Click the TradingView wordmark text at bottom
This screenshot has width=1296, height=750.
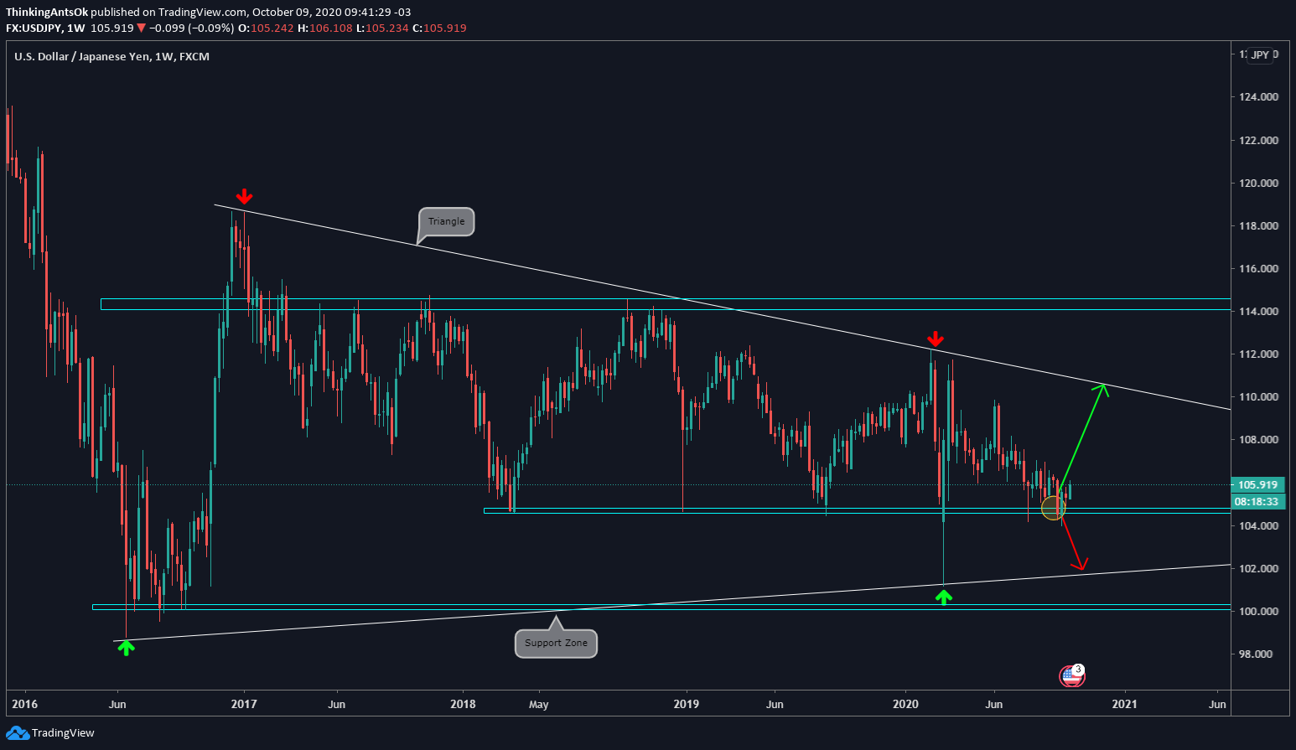tap(63, 733)
